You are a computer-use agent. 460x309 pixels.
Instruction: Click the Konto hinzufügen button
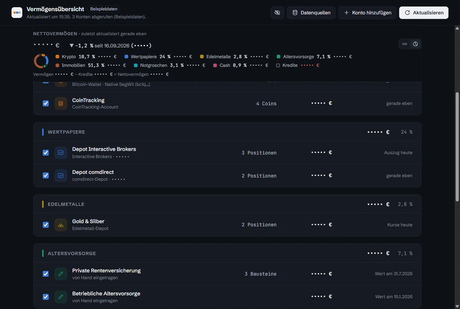(367, 13)
